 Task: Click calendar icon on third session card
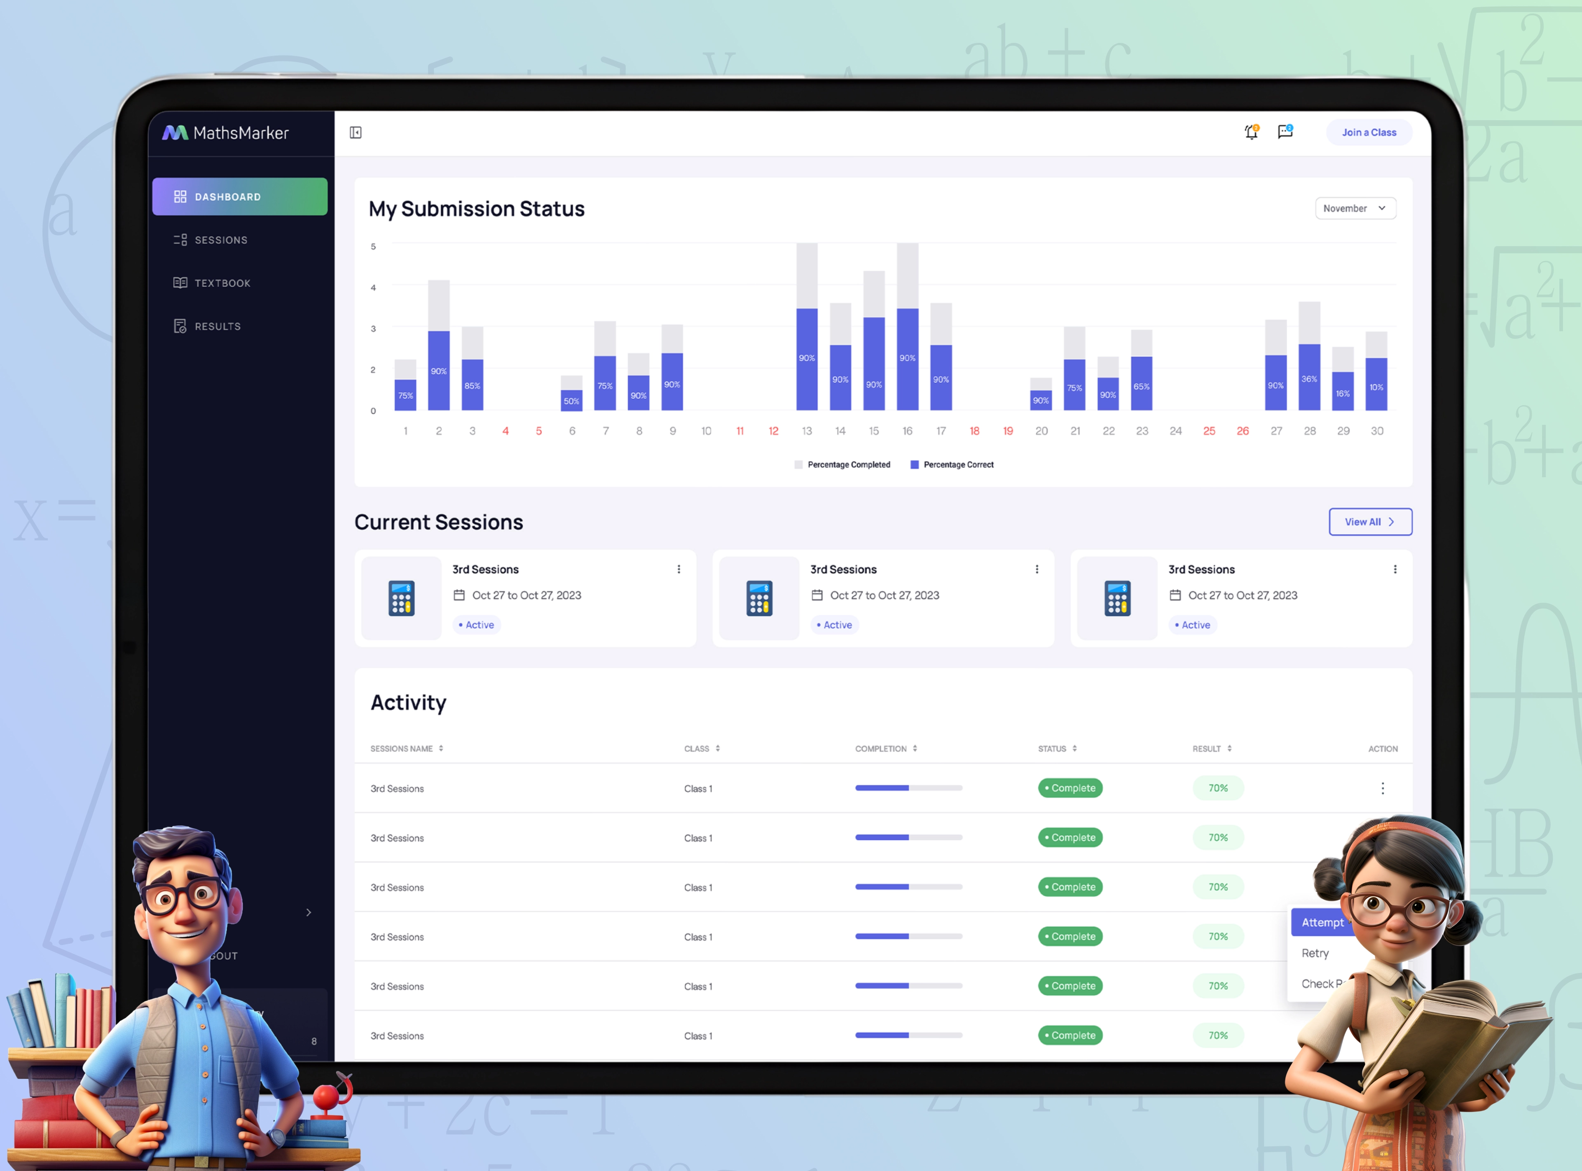pyautogui.click(x=1175, y=595)
